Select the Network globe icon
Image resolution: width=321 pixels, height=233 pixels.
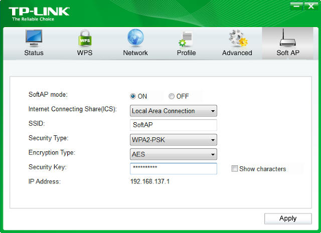[135, 39]
